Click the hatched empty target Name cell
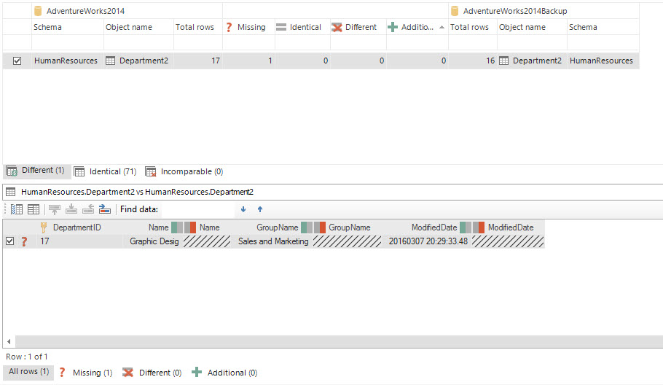The width and height of the screenshot is (663, 385). (207, 241)
